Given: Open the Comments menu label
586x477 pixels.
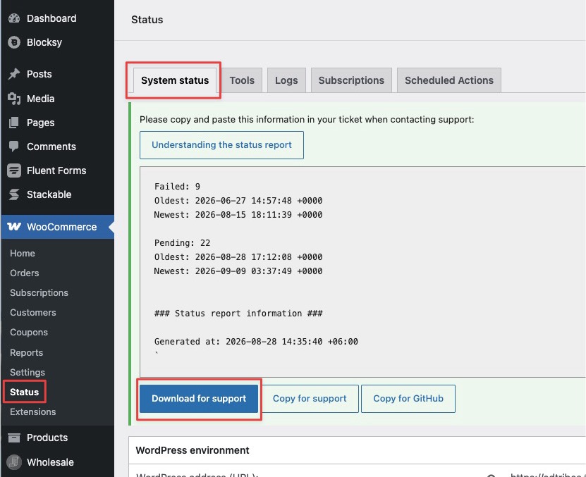Looking at the screenshot, I should pyautogui.click(x=51, y=147).
